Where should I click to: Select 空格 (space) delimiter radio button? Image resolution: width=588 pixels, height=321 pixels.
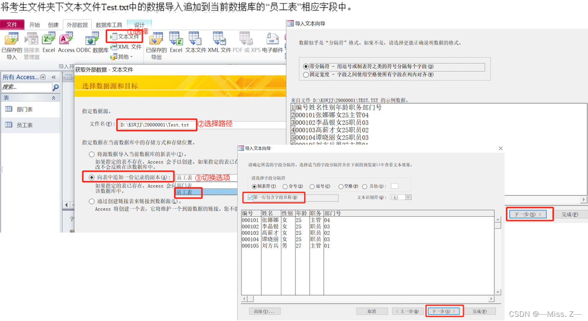pyautogui.click(x=340, y=186)
